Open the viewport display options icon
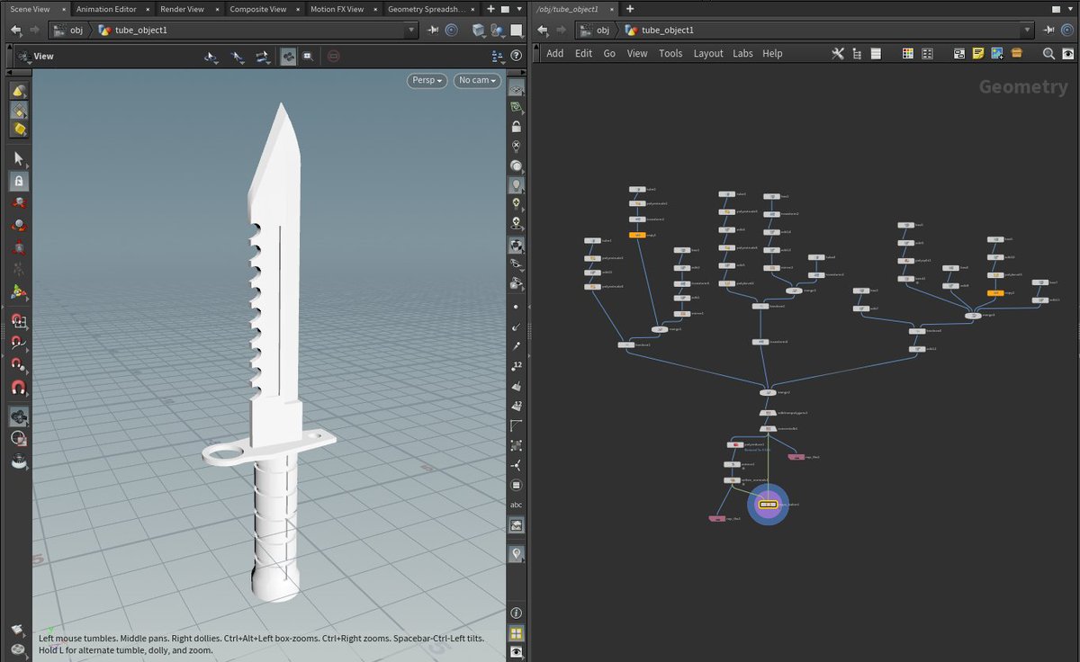The height and width of the screenshot is (662, 1080). click(499, 56)
